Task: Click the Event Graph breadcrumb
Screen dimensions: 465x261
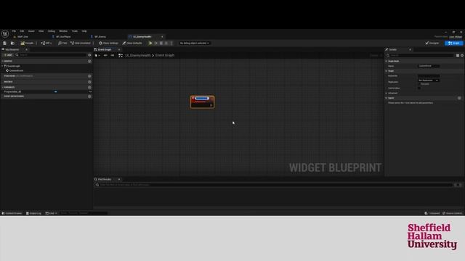Action: point(165,55)
